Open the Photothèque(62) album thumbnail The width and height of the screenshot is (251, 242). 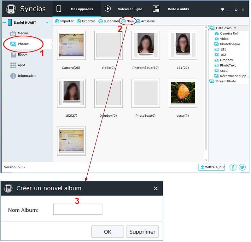(146, 46)
